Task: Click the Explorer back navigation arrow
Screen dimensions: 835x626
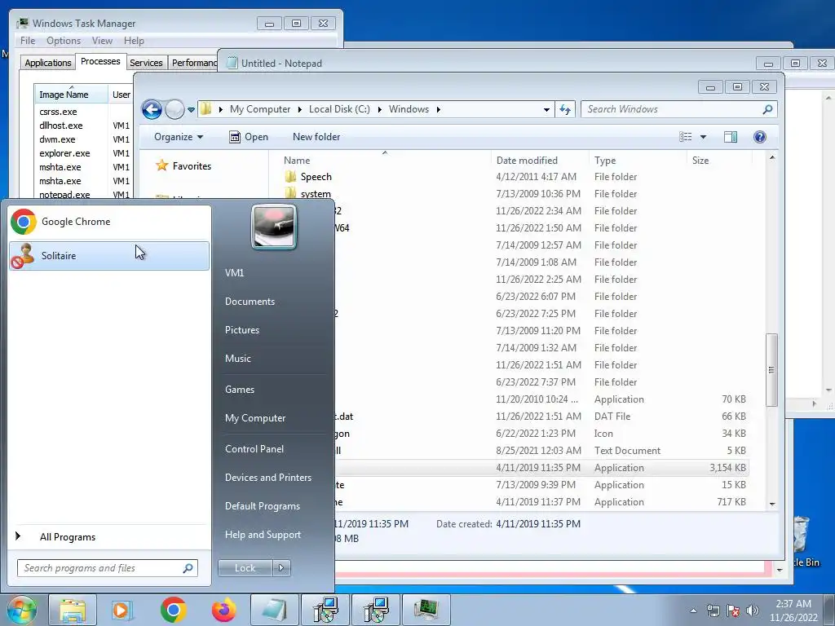Action: coord(152,110)
